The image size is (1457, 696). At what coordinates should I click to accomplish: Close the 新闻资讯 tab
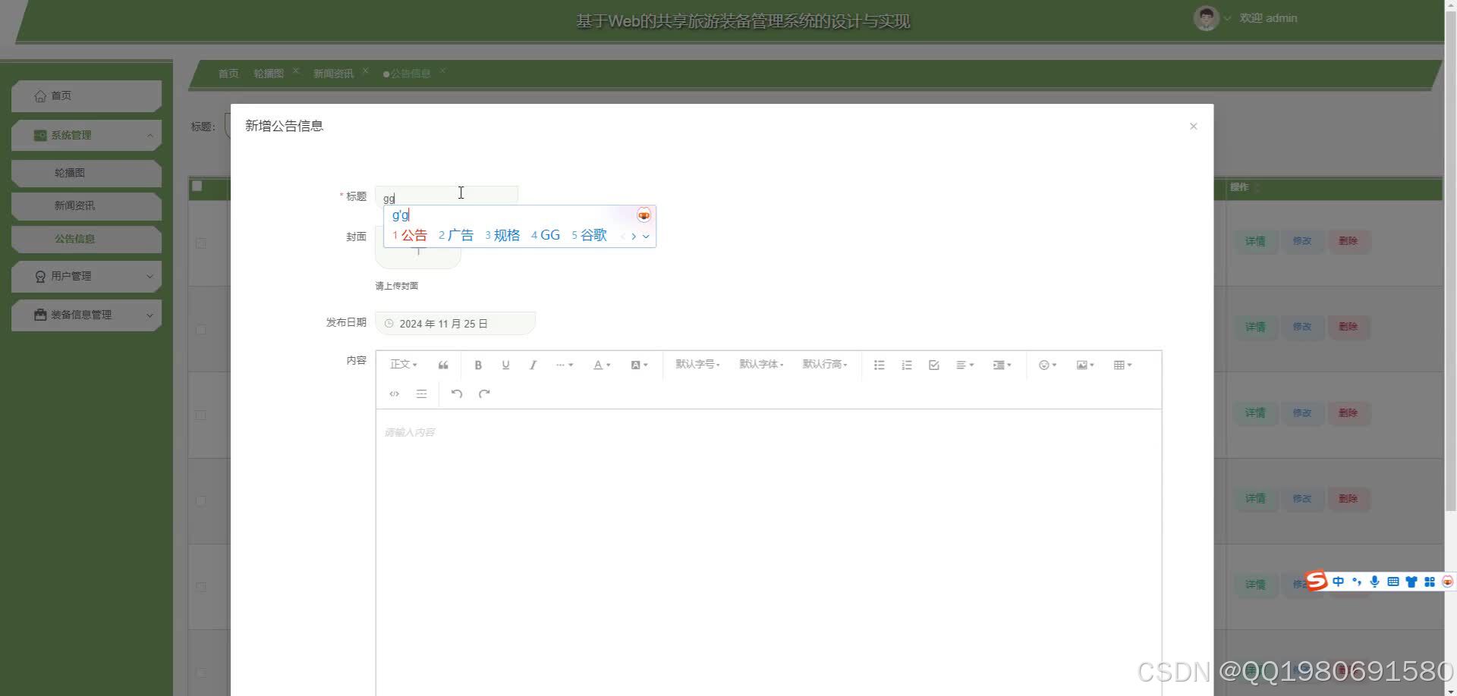click(365, 71)
